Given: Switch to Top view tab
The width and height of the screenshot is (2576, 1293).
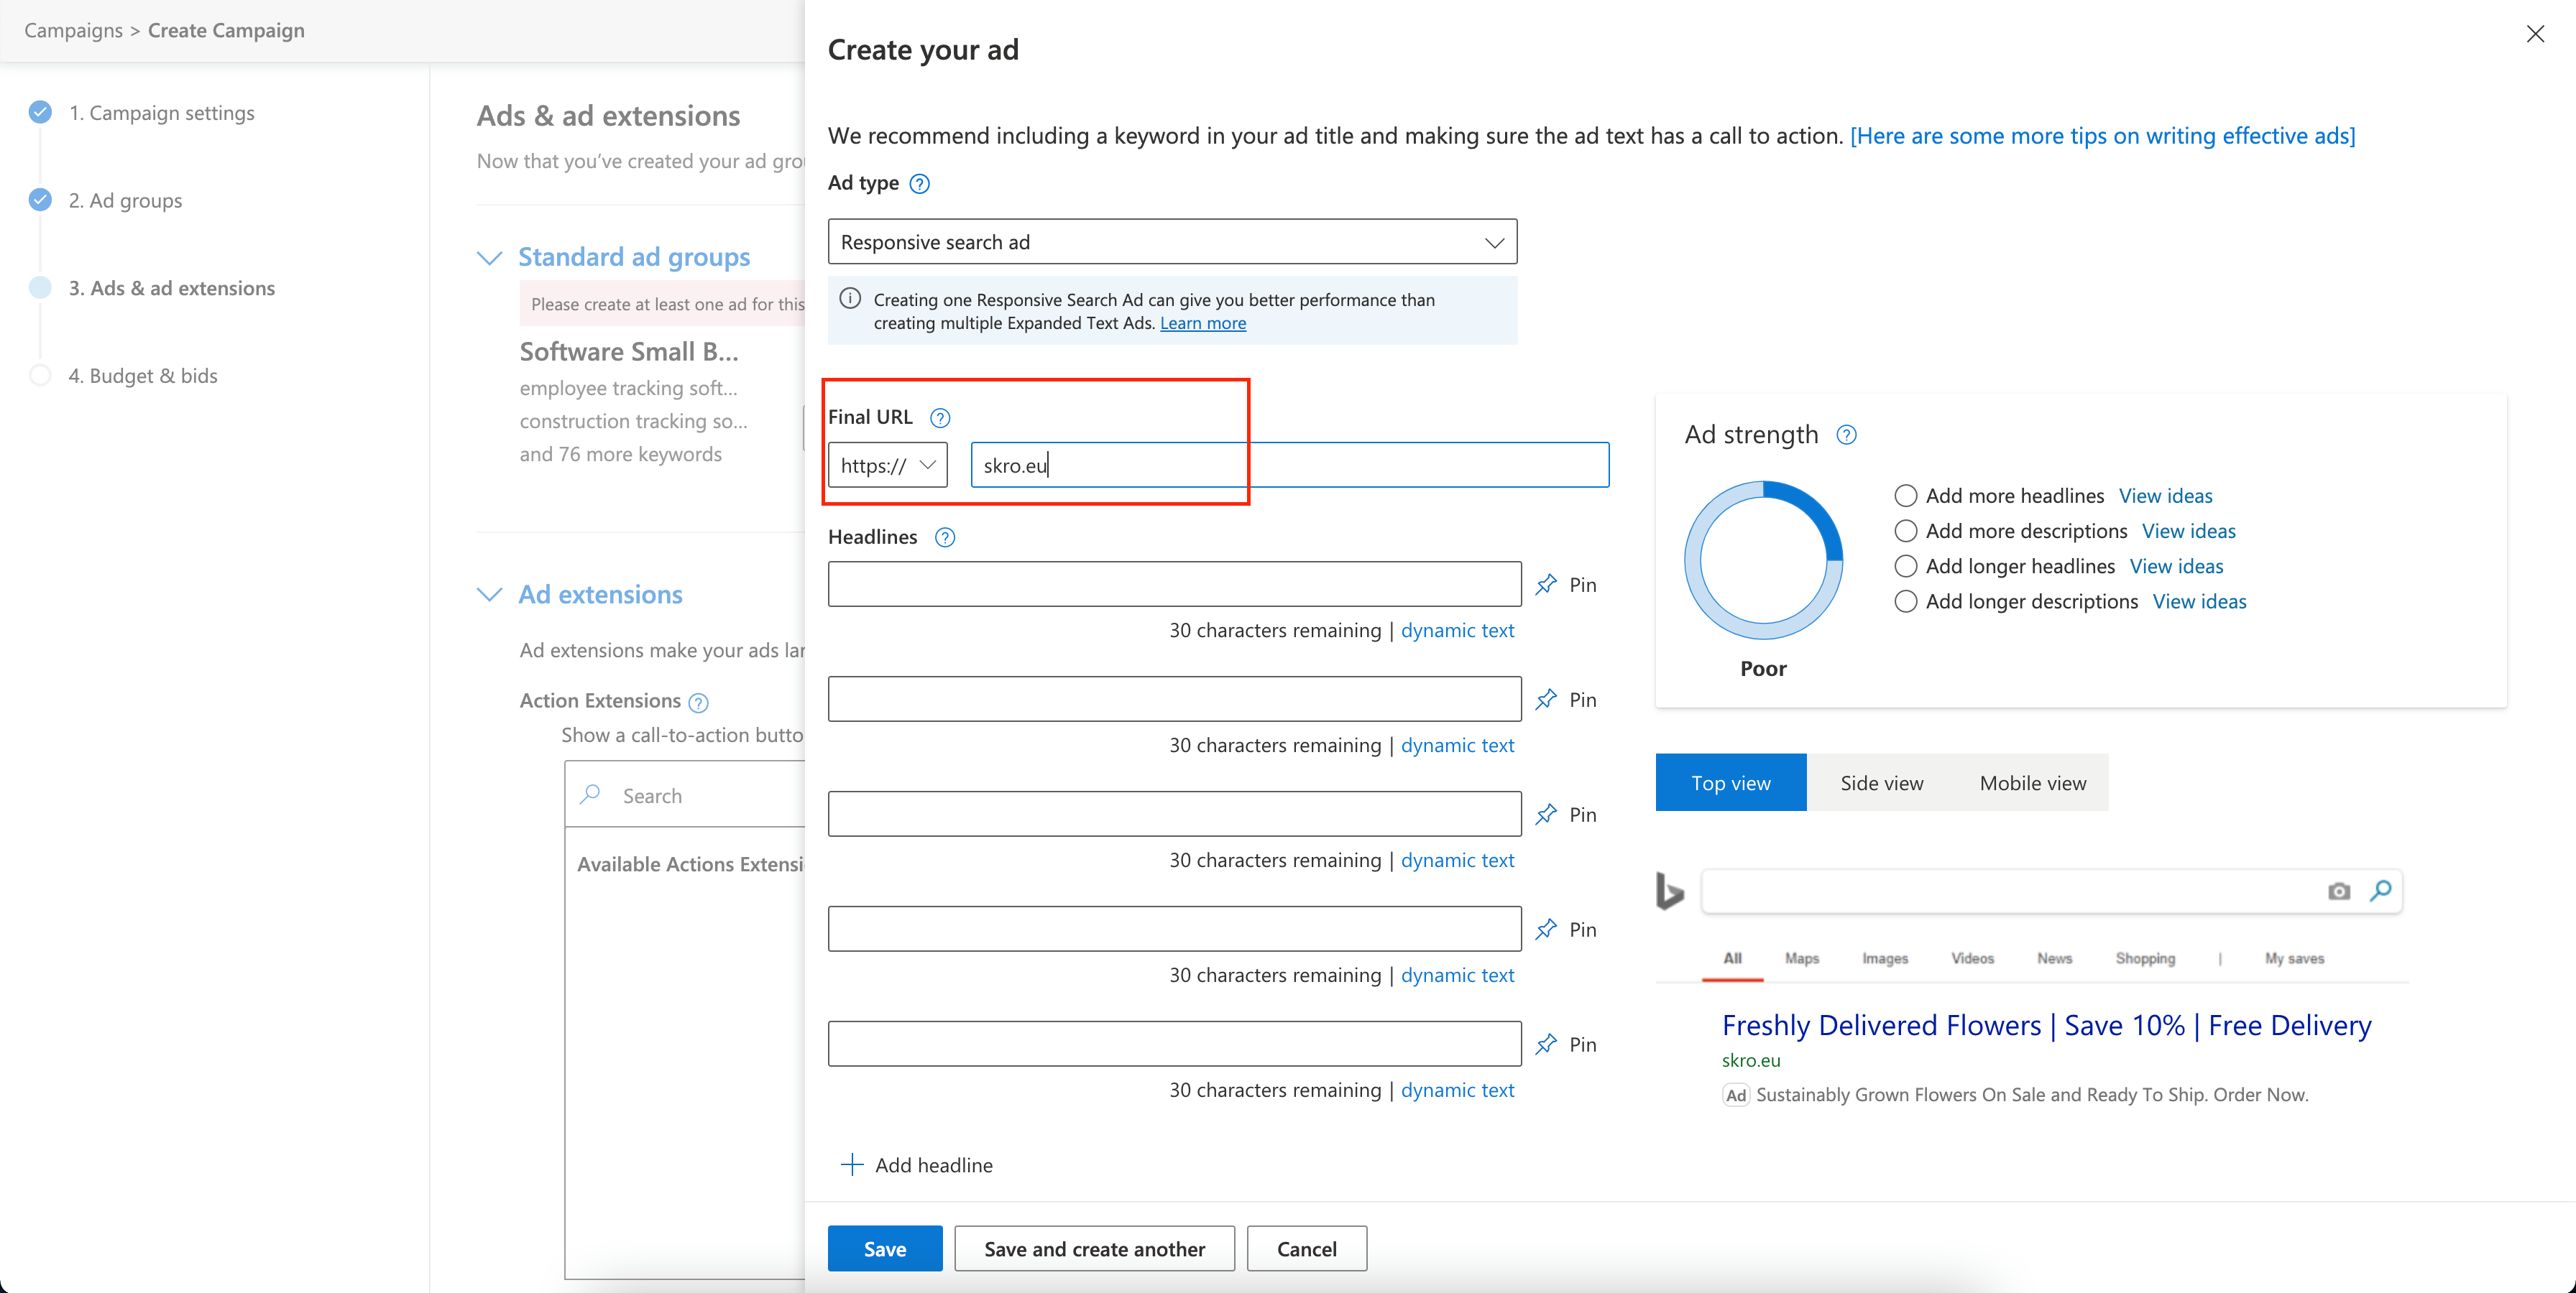Looking at the screenshot, I should (x=1730, y=782).
